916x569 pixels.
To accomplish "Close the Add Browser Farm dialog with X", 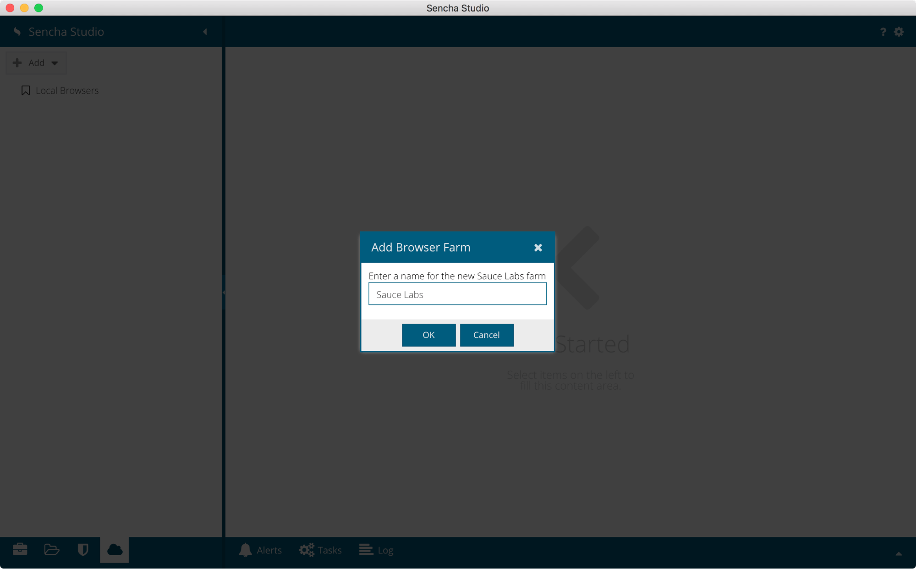I will (x=538, y=248).
